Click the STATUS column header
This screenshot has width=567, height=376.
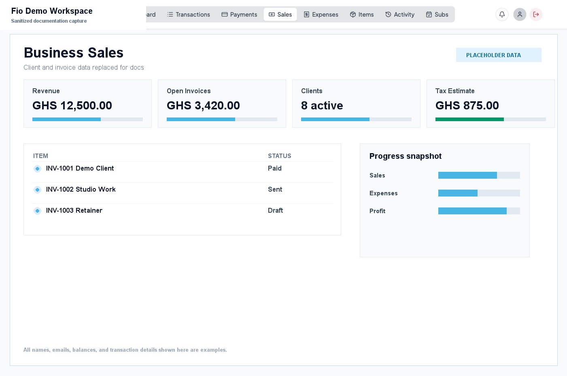[x=280, y=156]
